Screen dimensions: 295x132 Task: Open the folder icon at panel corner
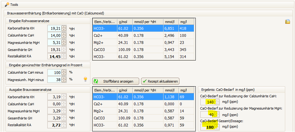[288, 21]
